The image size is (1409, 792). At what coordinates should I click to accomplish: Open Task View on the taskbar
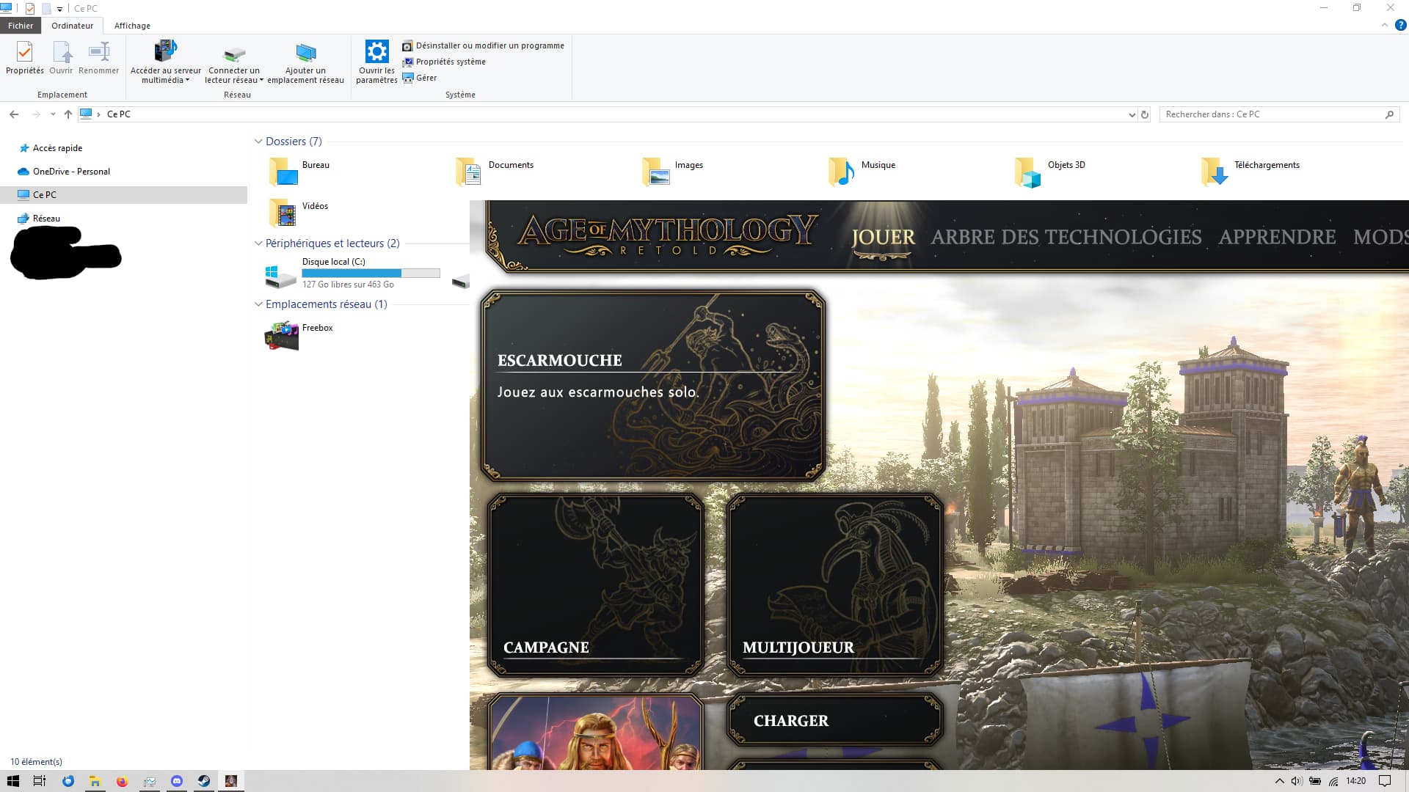[40, 781]
